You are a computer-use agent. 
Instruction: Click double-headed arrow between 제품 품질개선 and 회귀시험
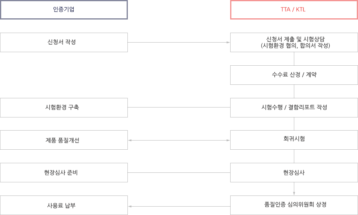point(179,141)
